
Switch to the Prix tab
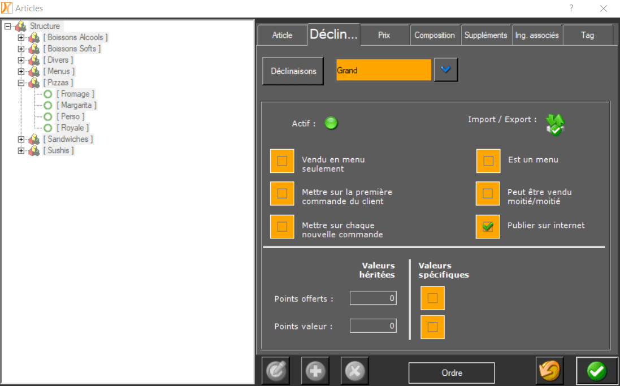point(384,34)
